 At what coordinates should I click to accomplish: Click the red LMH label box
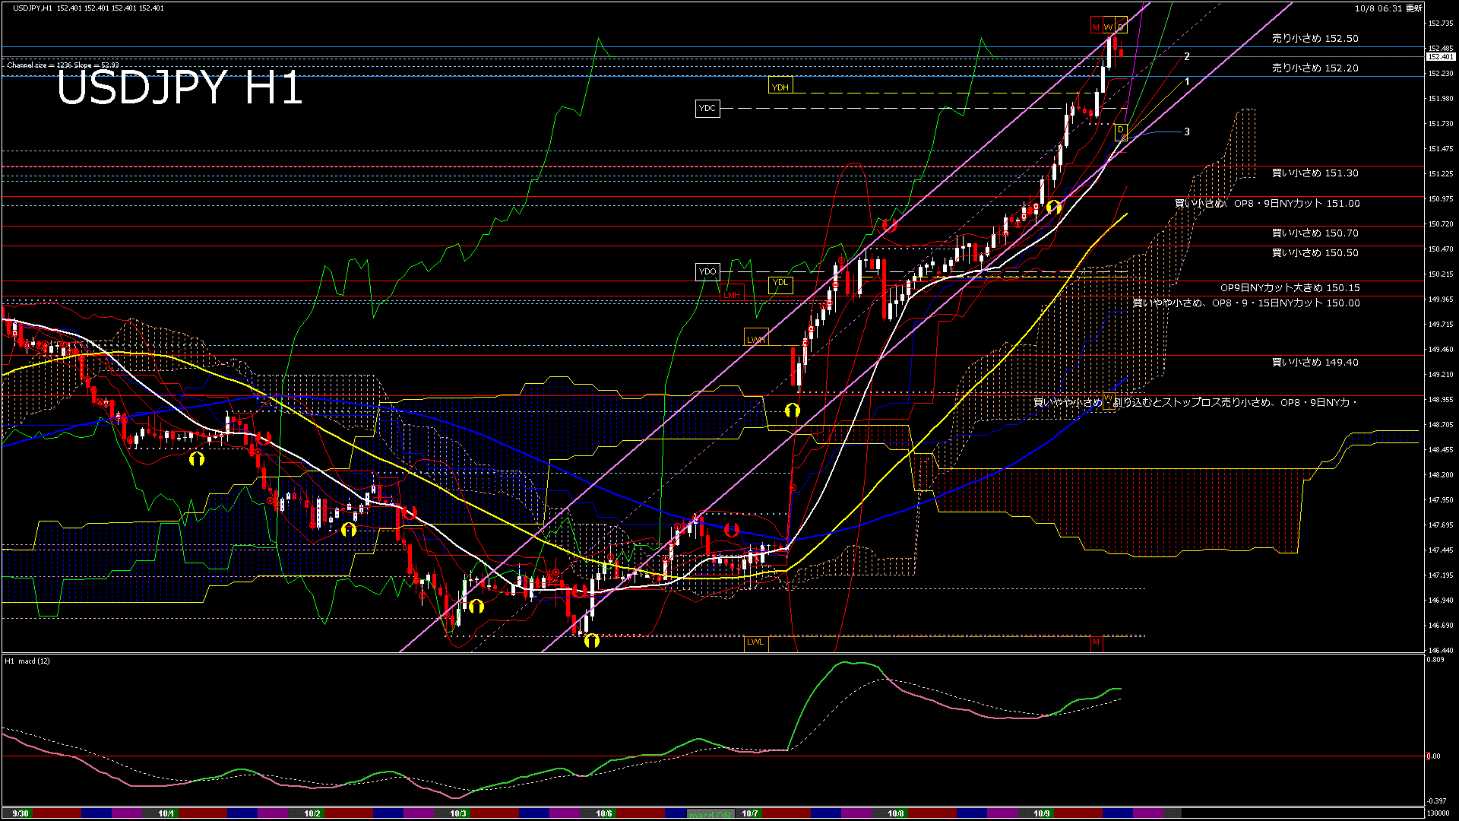pos(732,294)
